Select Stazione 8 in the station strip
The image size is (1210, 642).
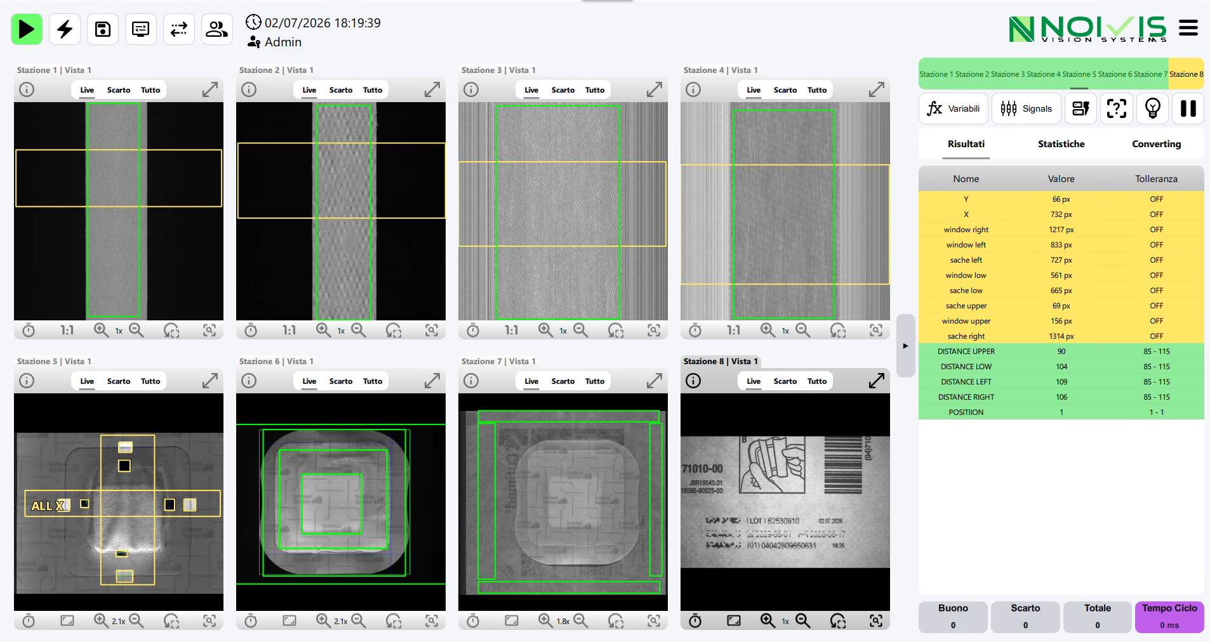(x=1187, y=74)
